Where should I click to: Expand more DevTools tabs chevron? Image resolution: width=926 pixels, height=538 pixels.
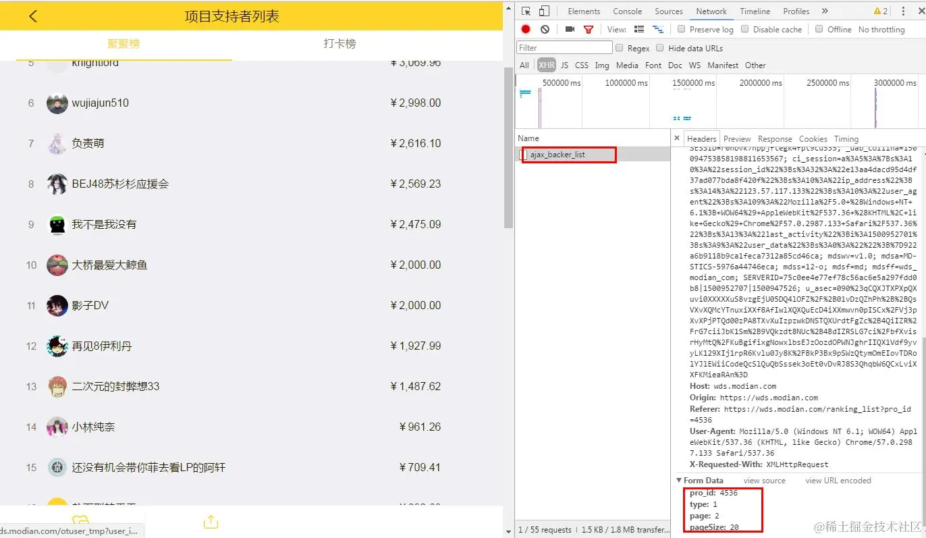pyautogui.click(x=825, y=11)
